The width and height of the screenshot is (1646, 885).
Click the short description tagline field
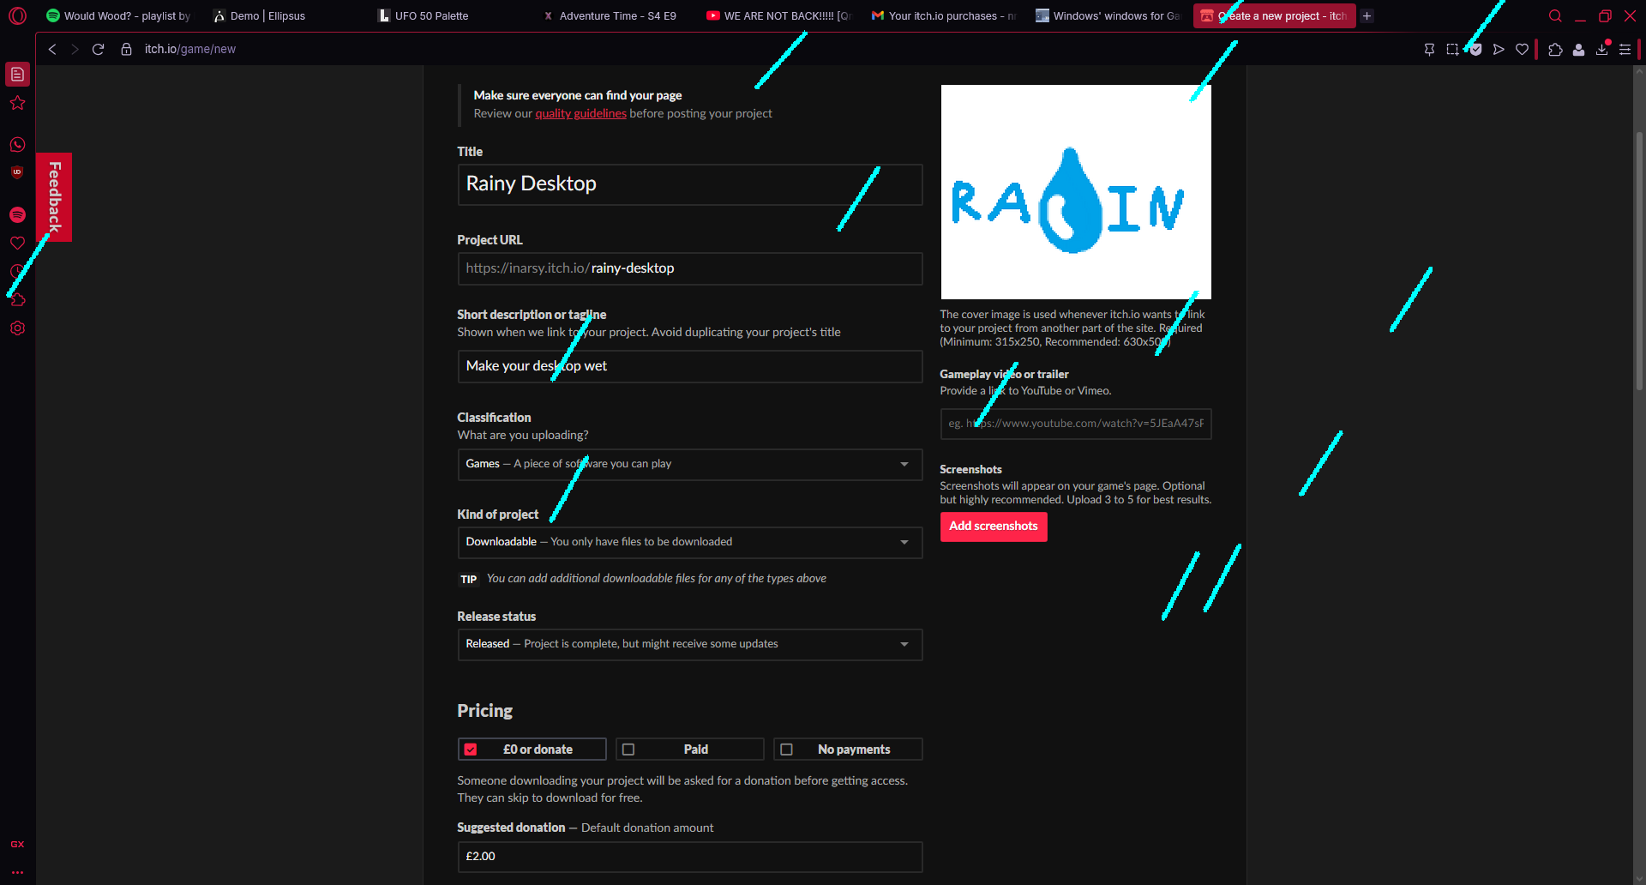point(690,366)
